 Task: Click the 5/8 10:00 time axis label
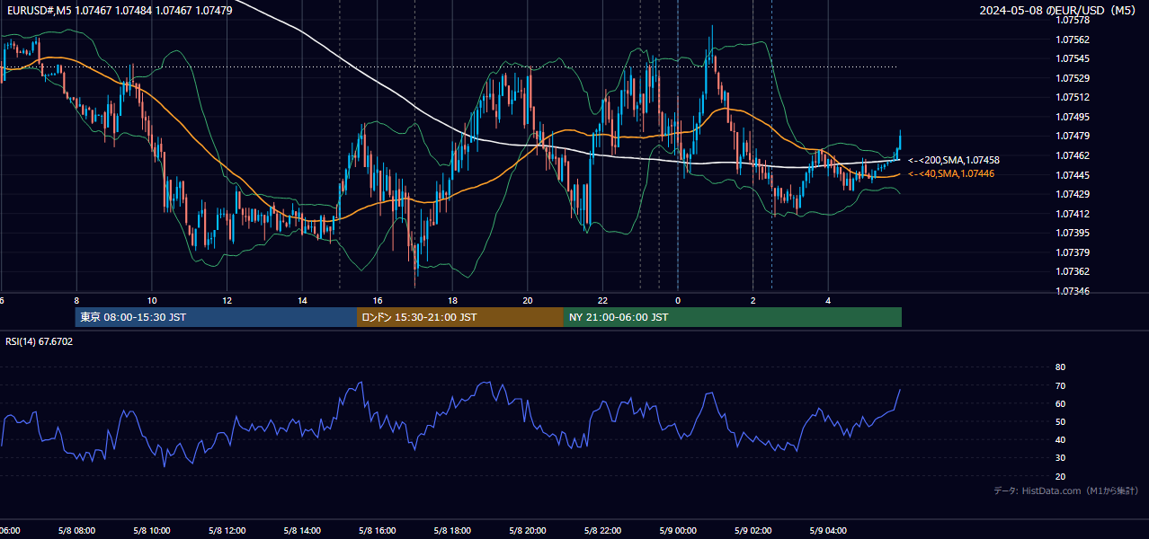click(151, 530)
